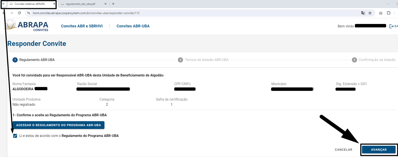Click the Nome Fantasia label
The height and width of the screenshot is (157, 398).
point(24,84)
